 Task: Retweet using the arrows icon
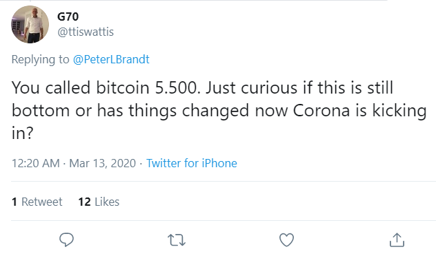tap(177, 240)
